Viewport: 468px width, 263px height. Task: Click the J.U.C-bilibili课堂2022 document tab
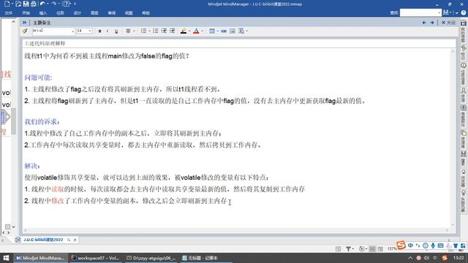pyautogui.click(x=43, y=240)
